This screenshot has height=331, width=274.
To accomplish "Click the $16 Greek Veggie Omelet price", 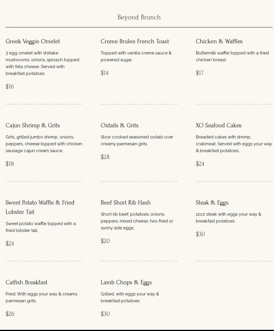I will (10, 87).
